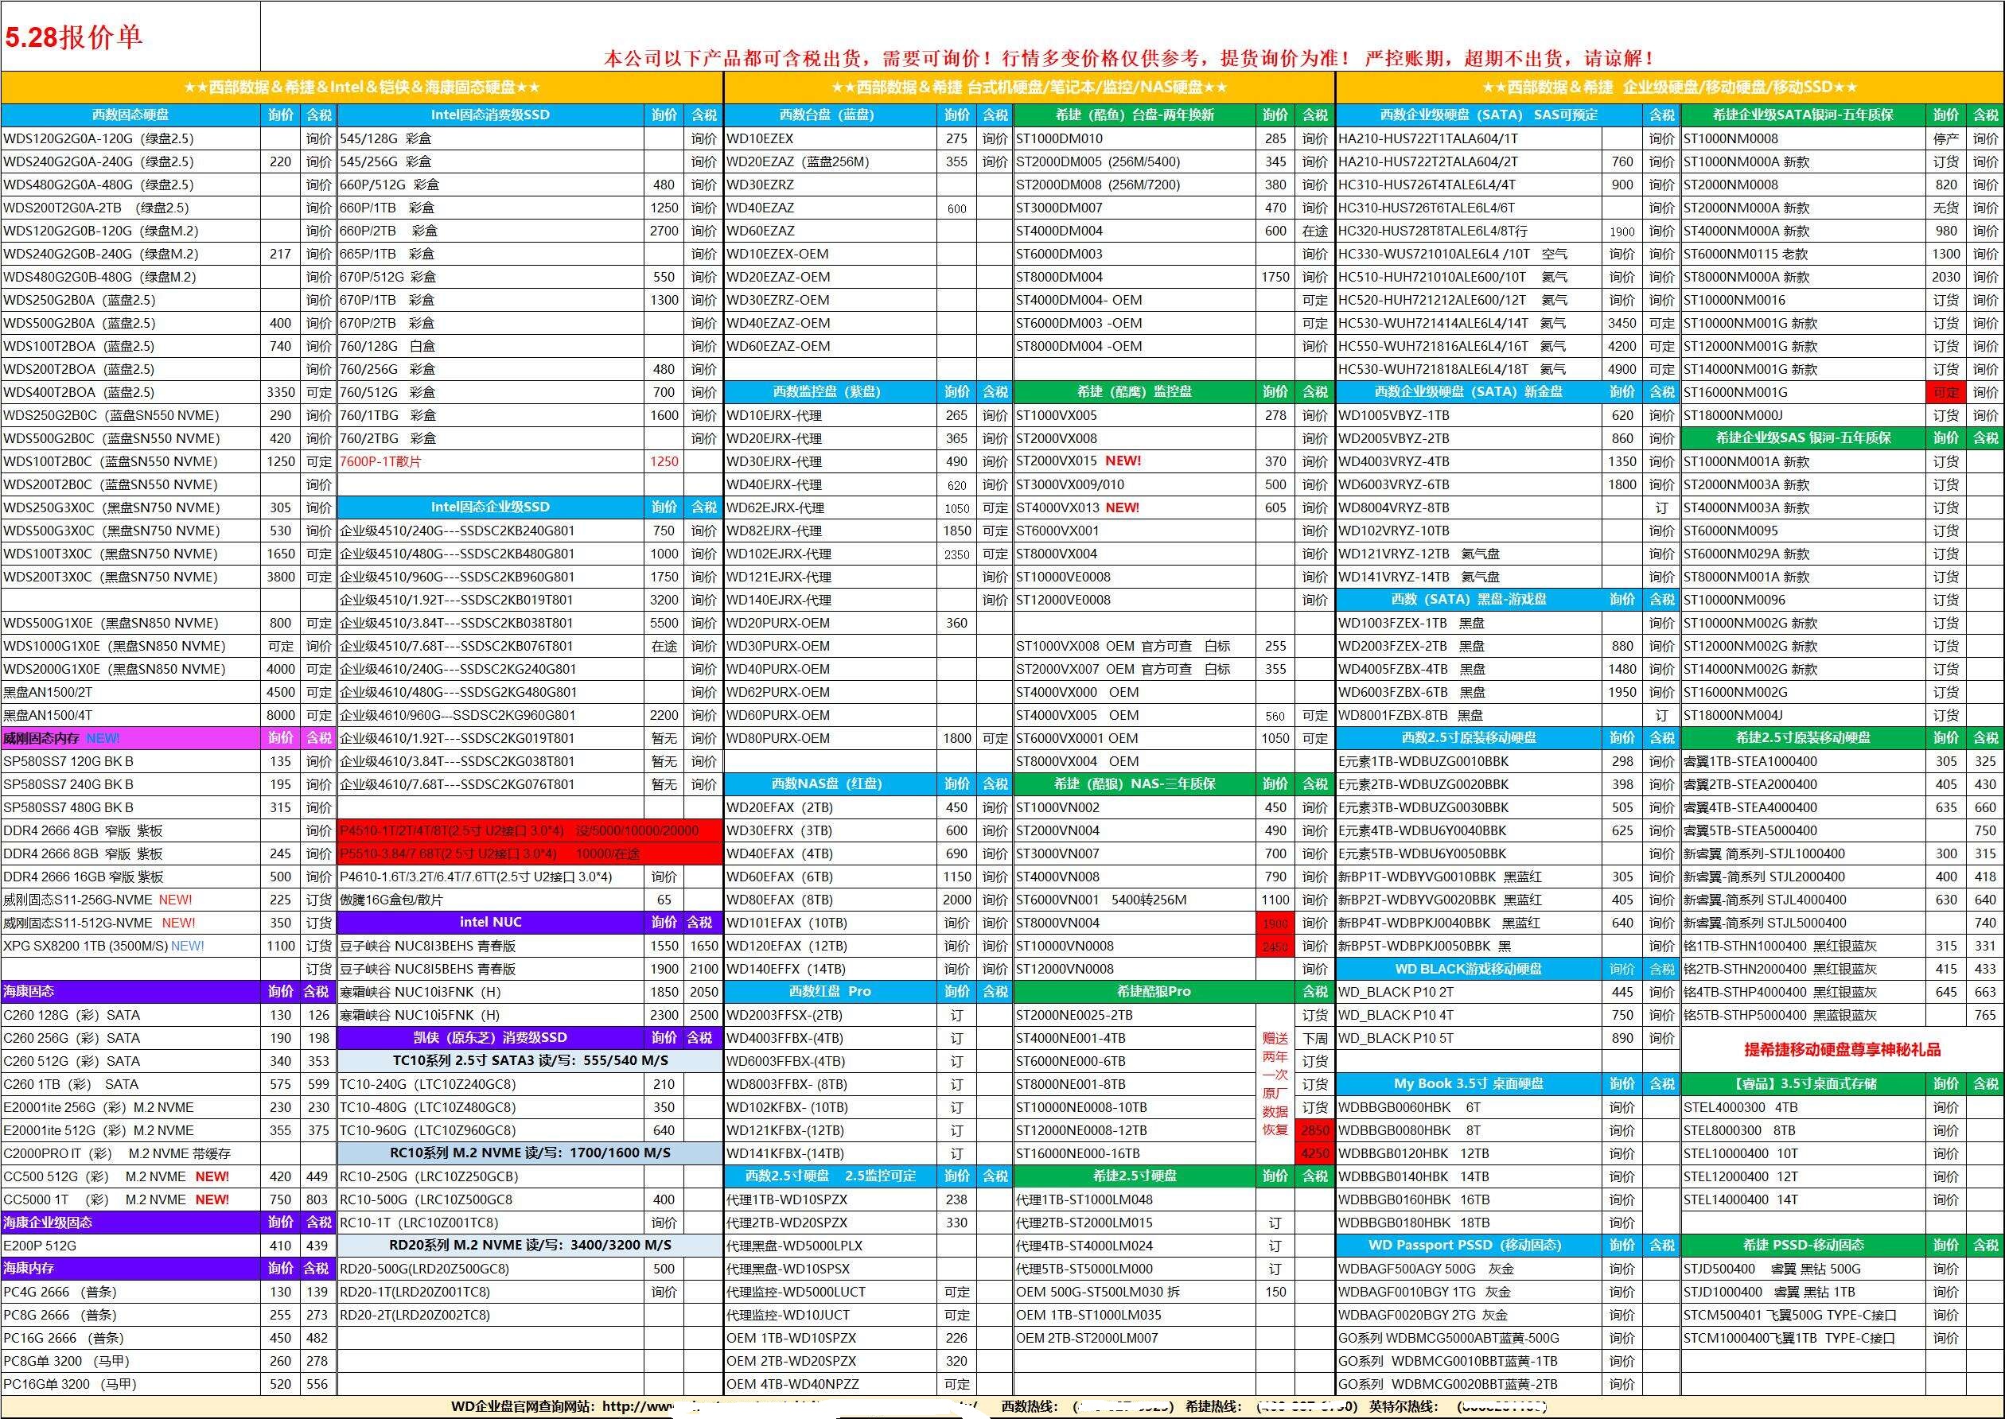Select the "西数NAS盘（红盘）" header
The height and width of the screenshot is (1419, 2005).
pyautogui.click(x=831, y=783)
